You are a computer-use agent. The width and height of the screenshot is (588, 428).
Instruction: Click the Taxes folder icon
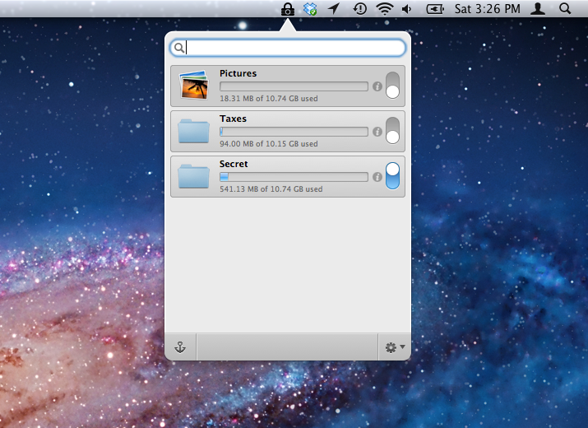193,131
